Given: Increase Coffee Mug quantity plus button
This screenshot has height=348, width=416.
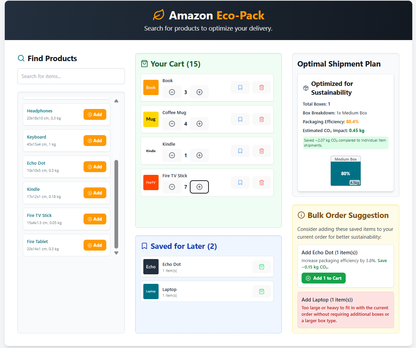Looking at the screenshot, I should (199, 124).
